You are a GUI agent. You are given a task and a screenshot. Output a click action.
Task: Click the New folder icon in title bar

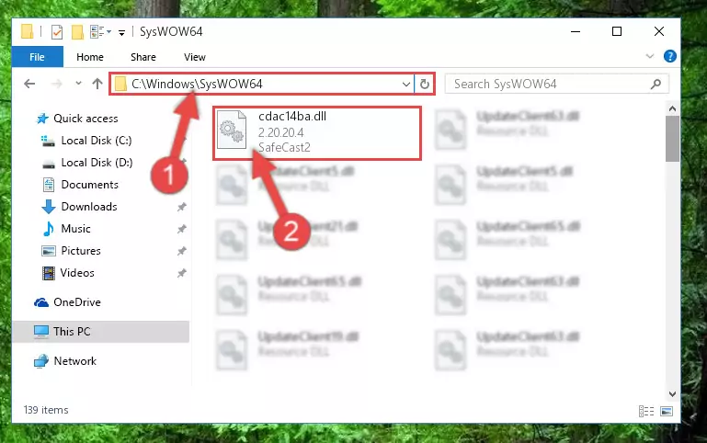[x=77, y=32]
